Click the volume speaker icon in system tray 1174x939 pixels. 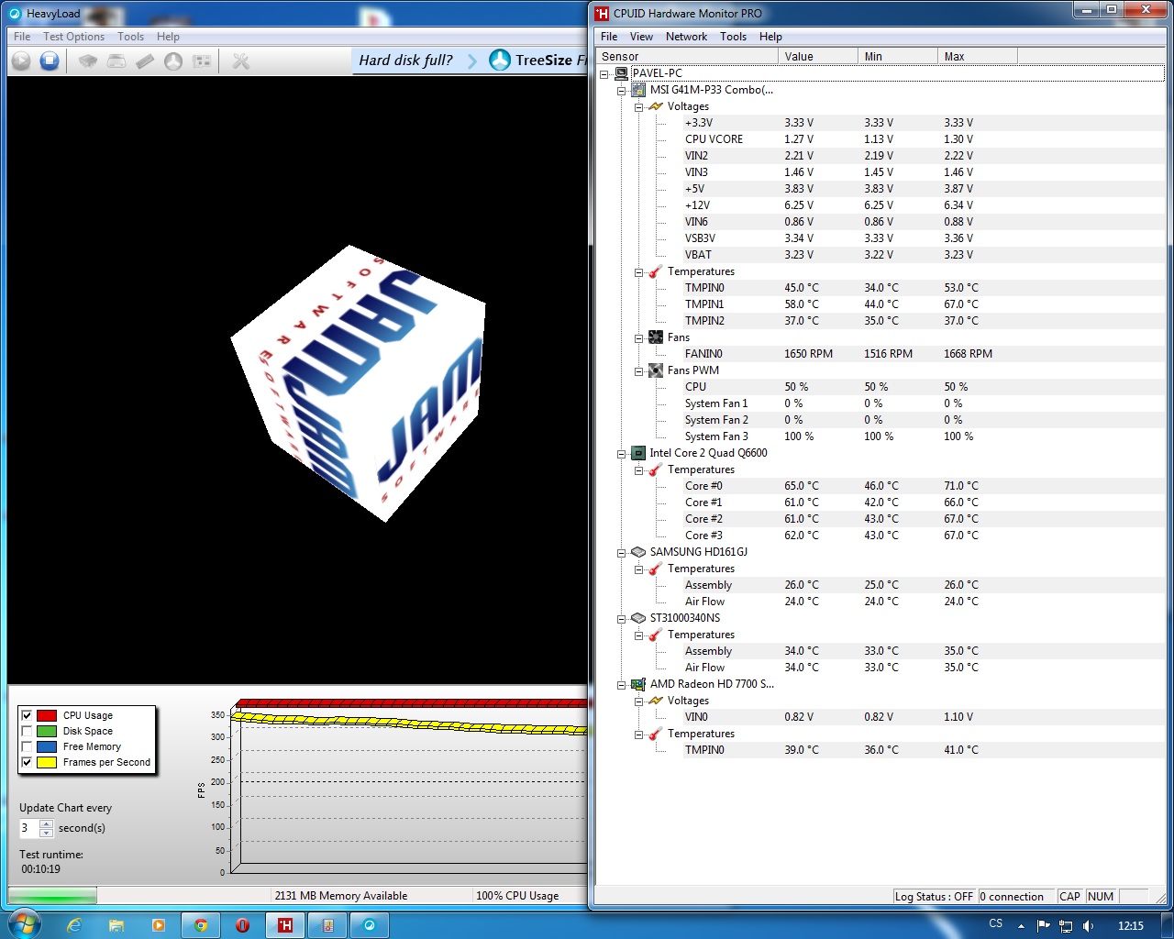[x=1088, y=925]
